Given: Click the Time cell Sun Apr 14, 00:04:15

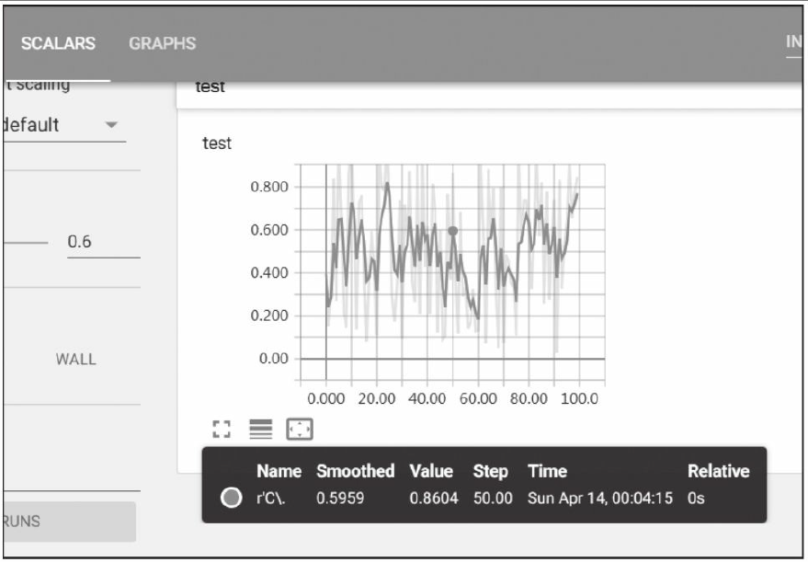Looking at the screenshot, I should click(x=600, y=498).
